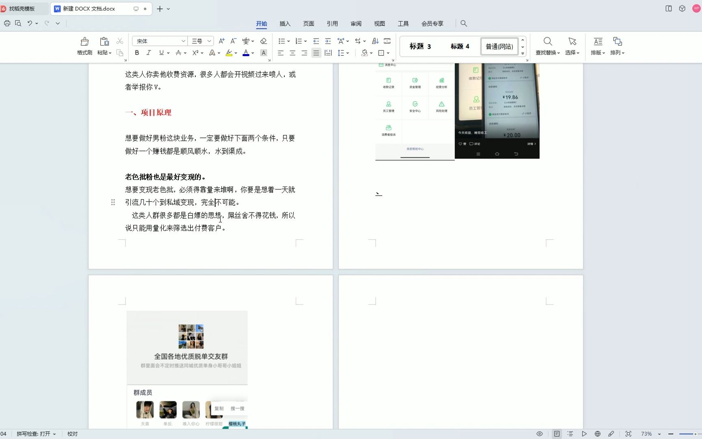The image size is (702, 439).
Task: Open a new document tab with plus
Action: point(160,9)
